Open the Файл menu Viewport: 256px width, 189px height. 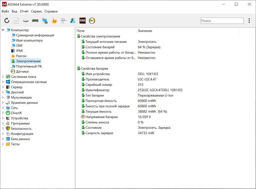pos(5,11)
